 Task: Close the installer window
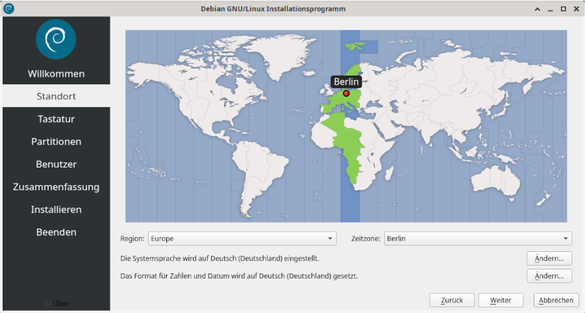point(577,9)
